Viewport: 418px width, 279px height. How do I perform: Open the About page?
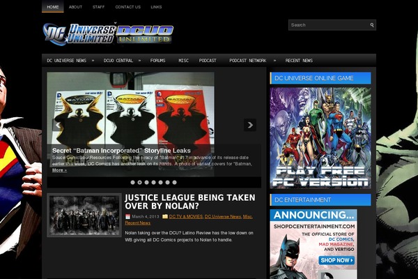coord(75,7)
